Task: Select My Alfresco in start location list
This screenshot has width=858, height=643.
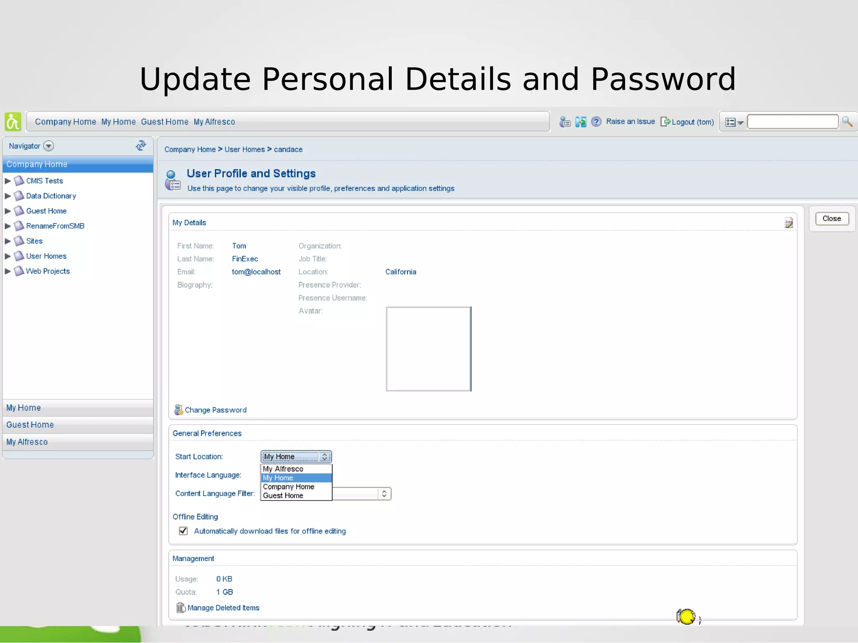Action: tap(296, 469)
